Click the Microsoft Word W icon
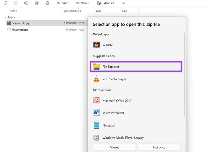 pyautogui.click(x=96, y=112)
